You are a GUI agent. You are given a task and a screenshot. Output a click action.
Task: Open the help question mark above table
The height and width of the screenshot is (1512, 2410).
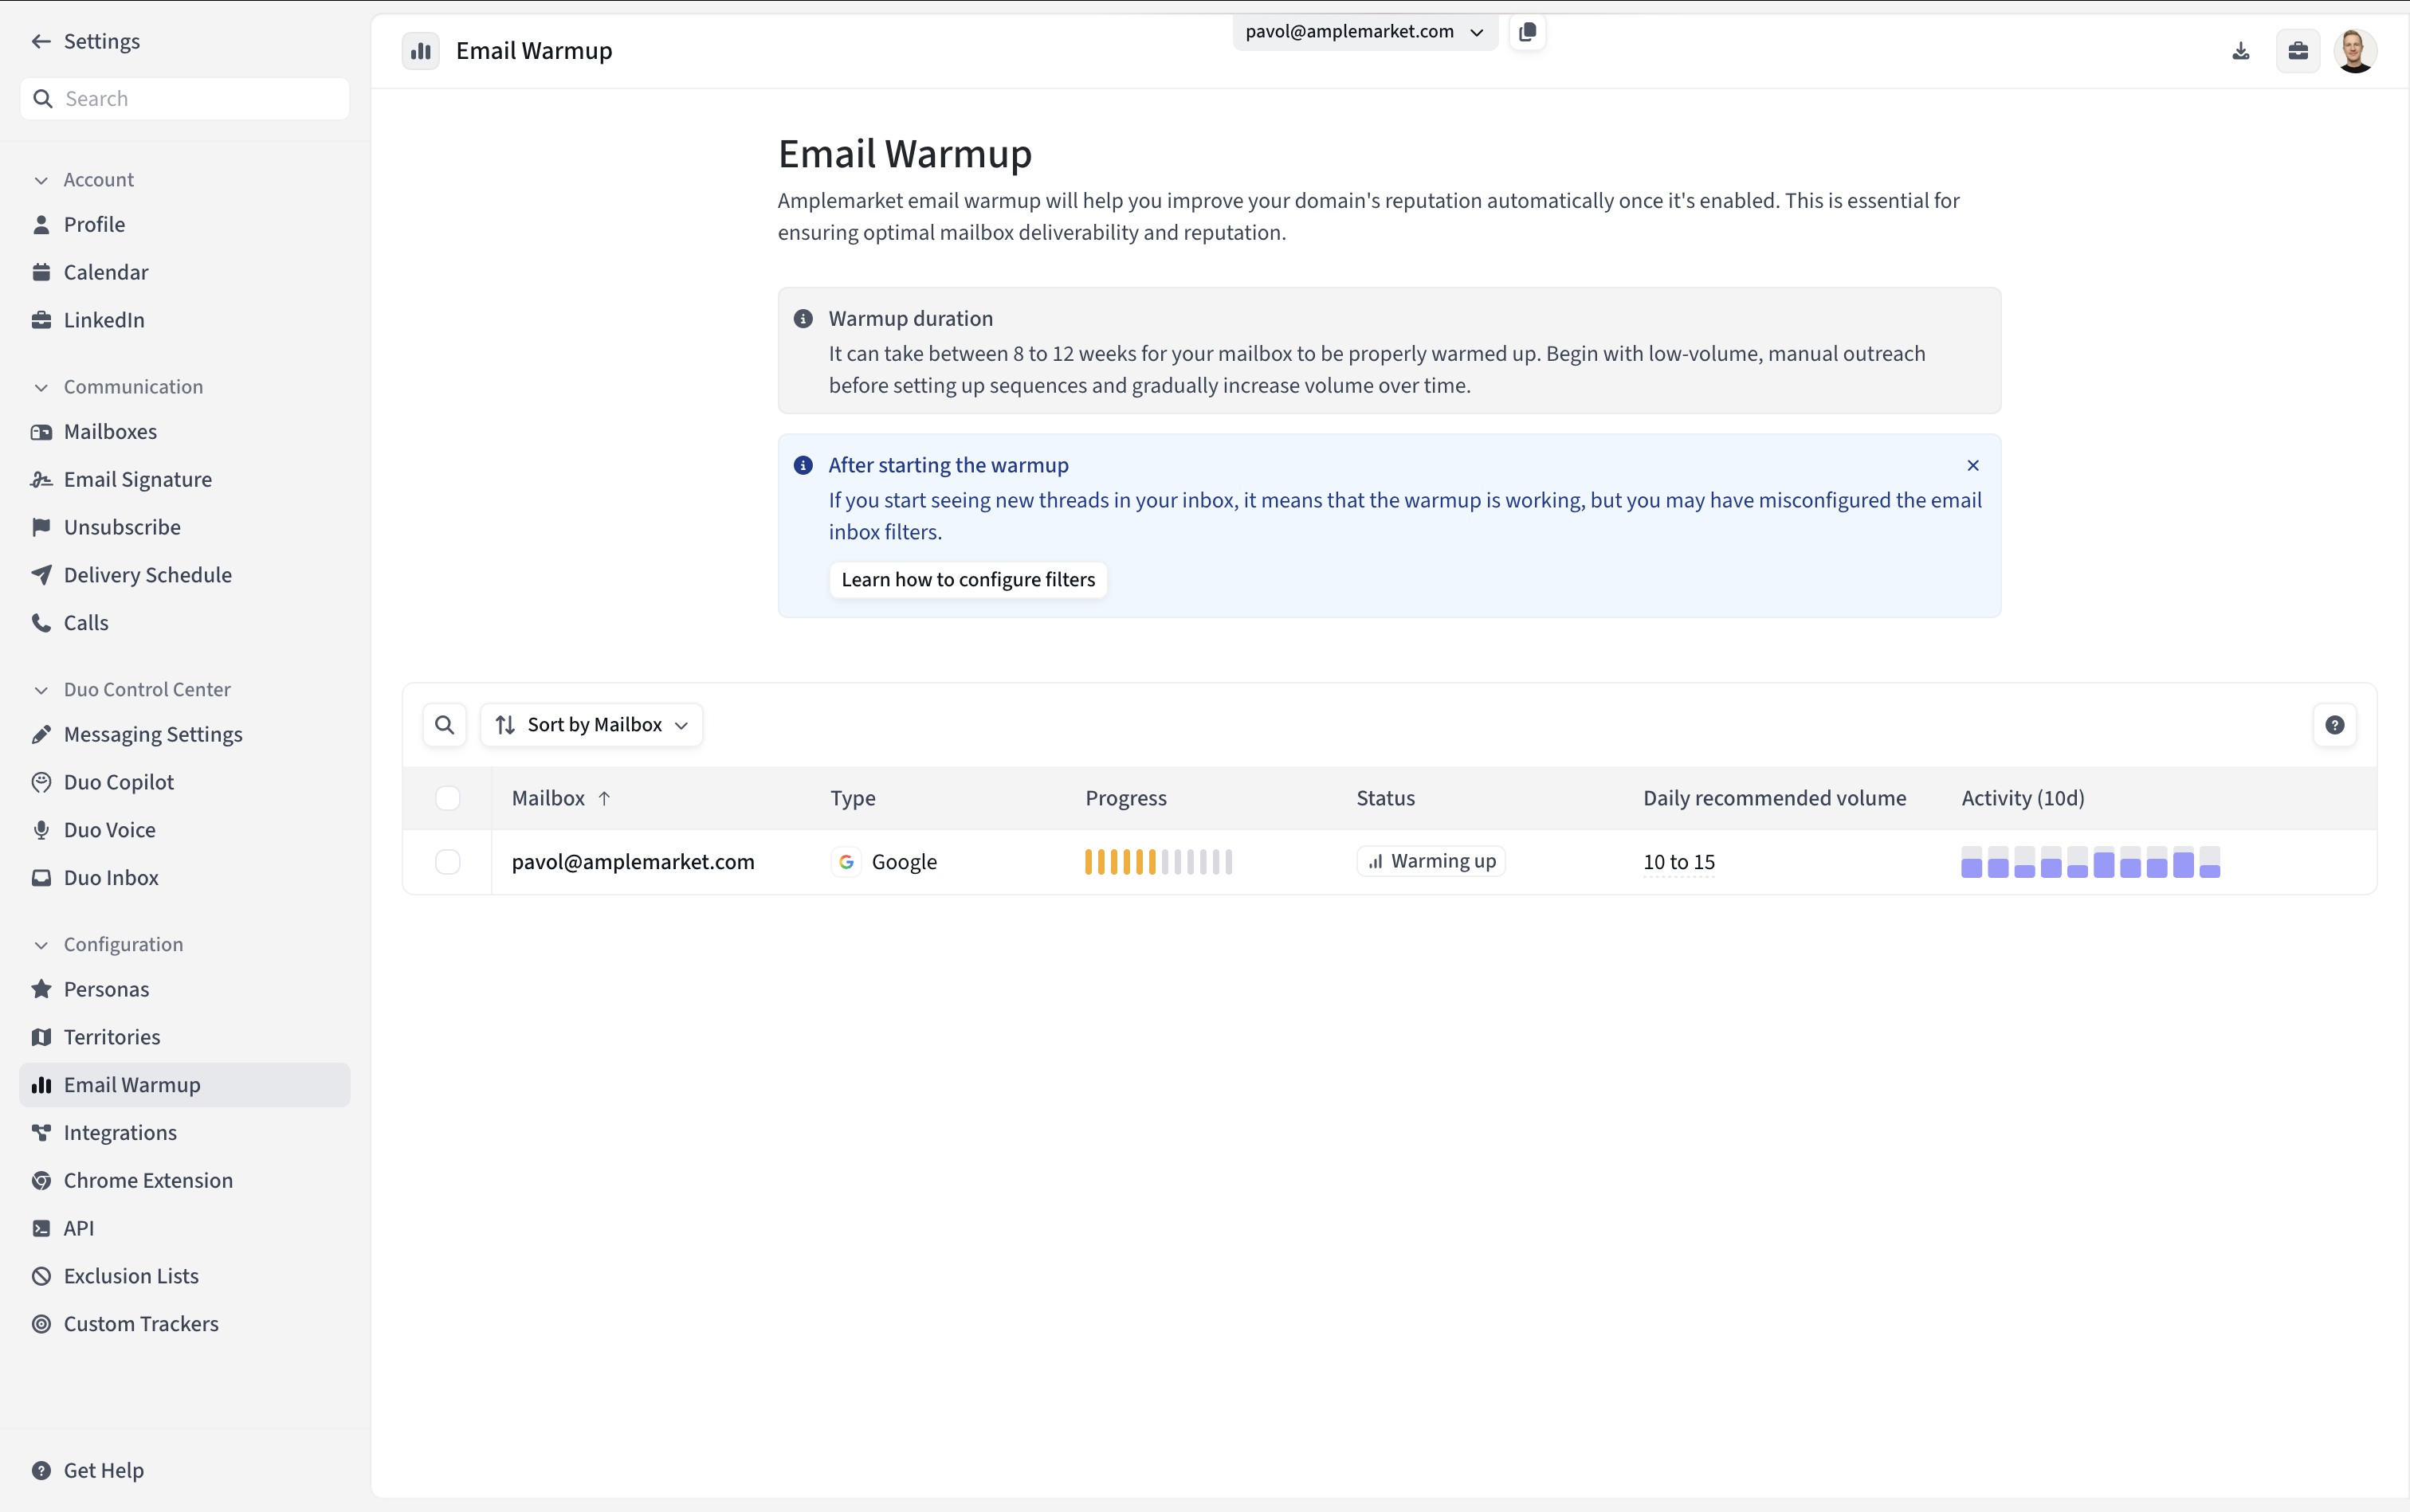coord(2334,725)
